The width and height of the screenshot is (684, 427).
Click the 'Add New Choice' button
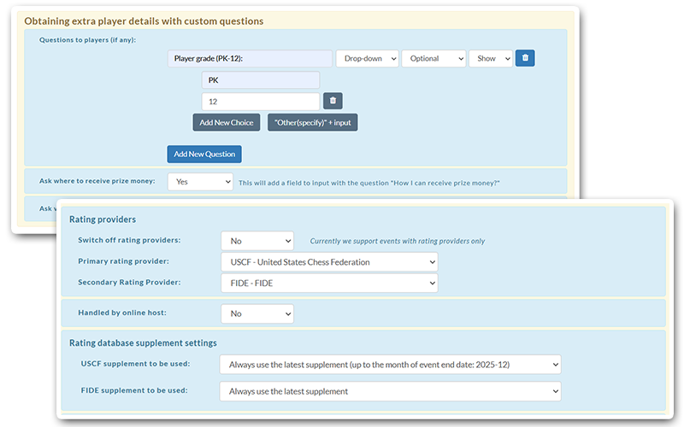pyautogui.click(x=226, y=122)
